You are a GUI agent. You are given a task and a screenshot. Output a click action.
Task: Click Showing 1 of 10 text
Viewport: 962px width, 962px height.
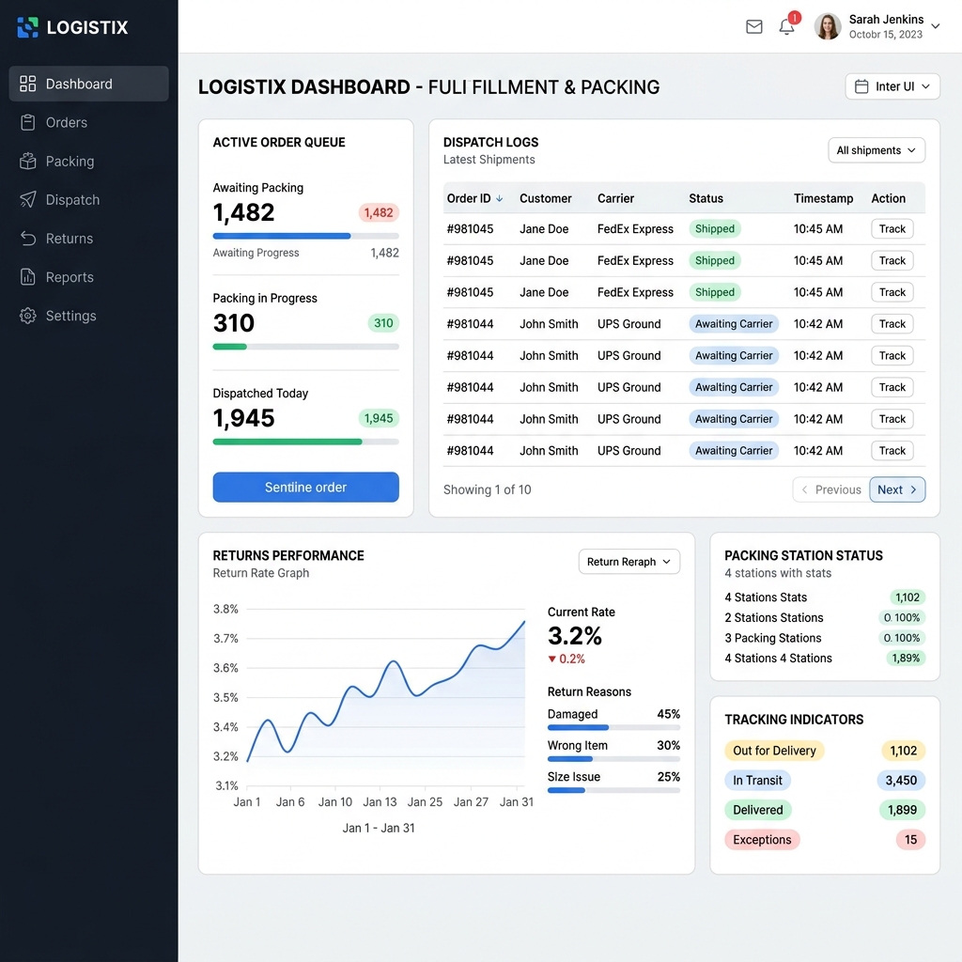(488, 489)
